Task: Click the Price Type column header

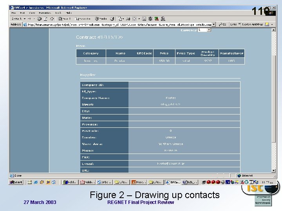Action: [x=186, y=53]
